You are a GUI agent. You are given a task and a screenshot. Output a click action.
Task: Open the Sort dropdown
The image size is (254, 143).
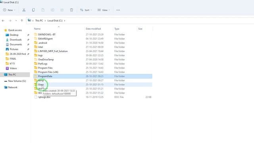click(x=86, y=10)
